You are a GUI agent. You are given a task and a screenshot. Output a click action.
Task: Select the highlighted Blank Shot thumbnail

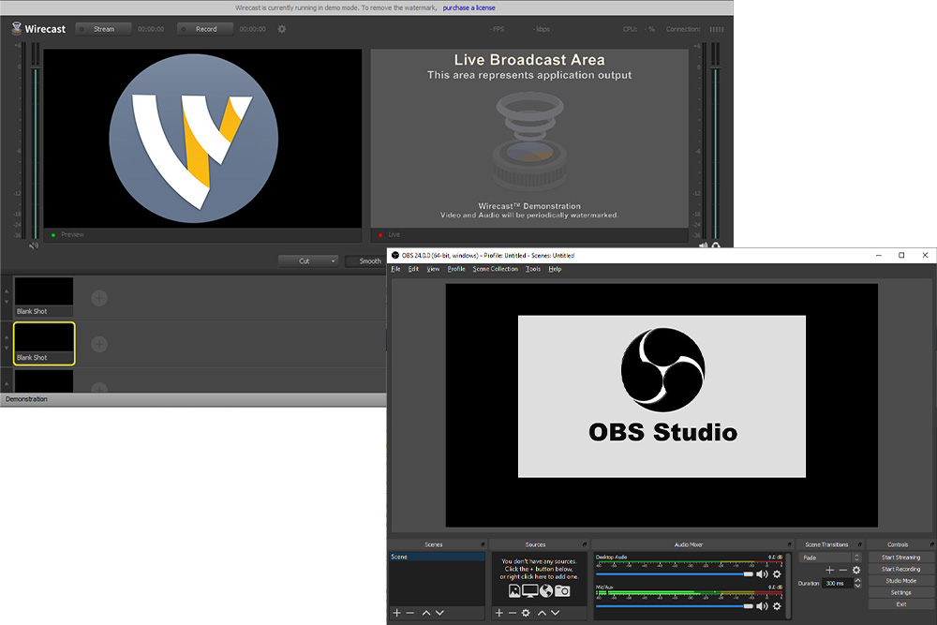[44, 344]
